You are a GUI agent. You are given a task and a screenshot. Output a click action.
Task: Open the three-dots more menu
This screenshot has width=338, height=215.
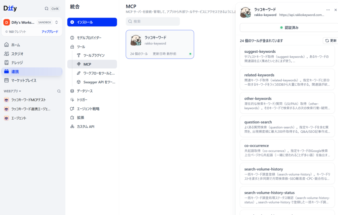[328, 10]
